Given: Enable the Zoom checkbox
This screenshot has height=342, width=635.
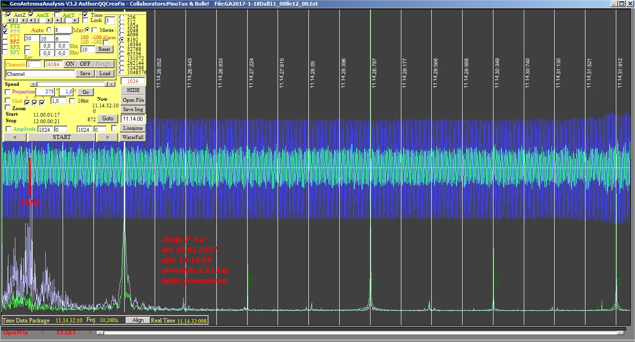Looking at the screenshot, I should [7, 108].
